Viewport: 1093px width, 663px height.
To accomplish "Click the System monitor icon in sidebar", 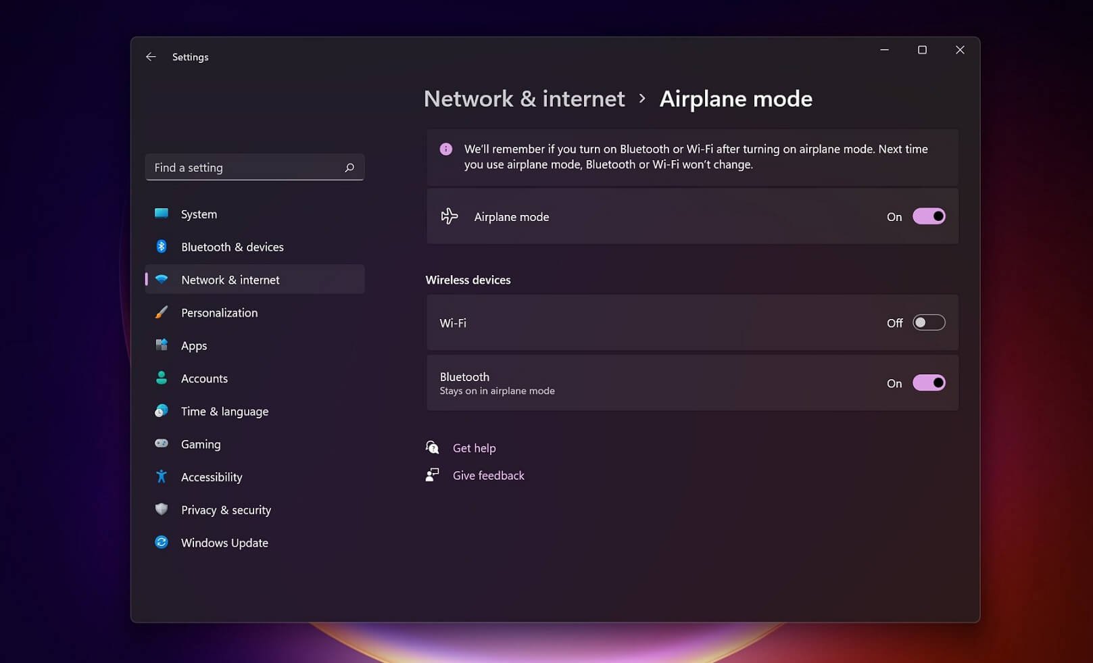I will (162, 214).
